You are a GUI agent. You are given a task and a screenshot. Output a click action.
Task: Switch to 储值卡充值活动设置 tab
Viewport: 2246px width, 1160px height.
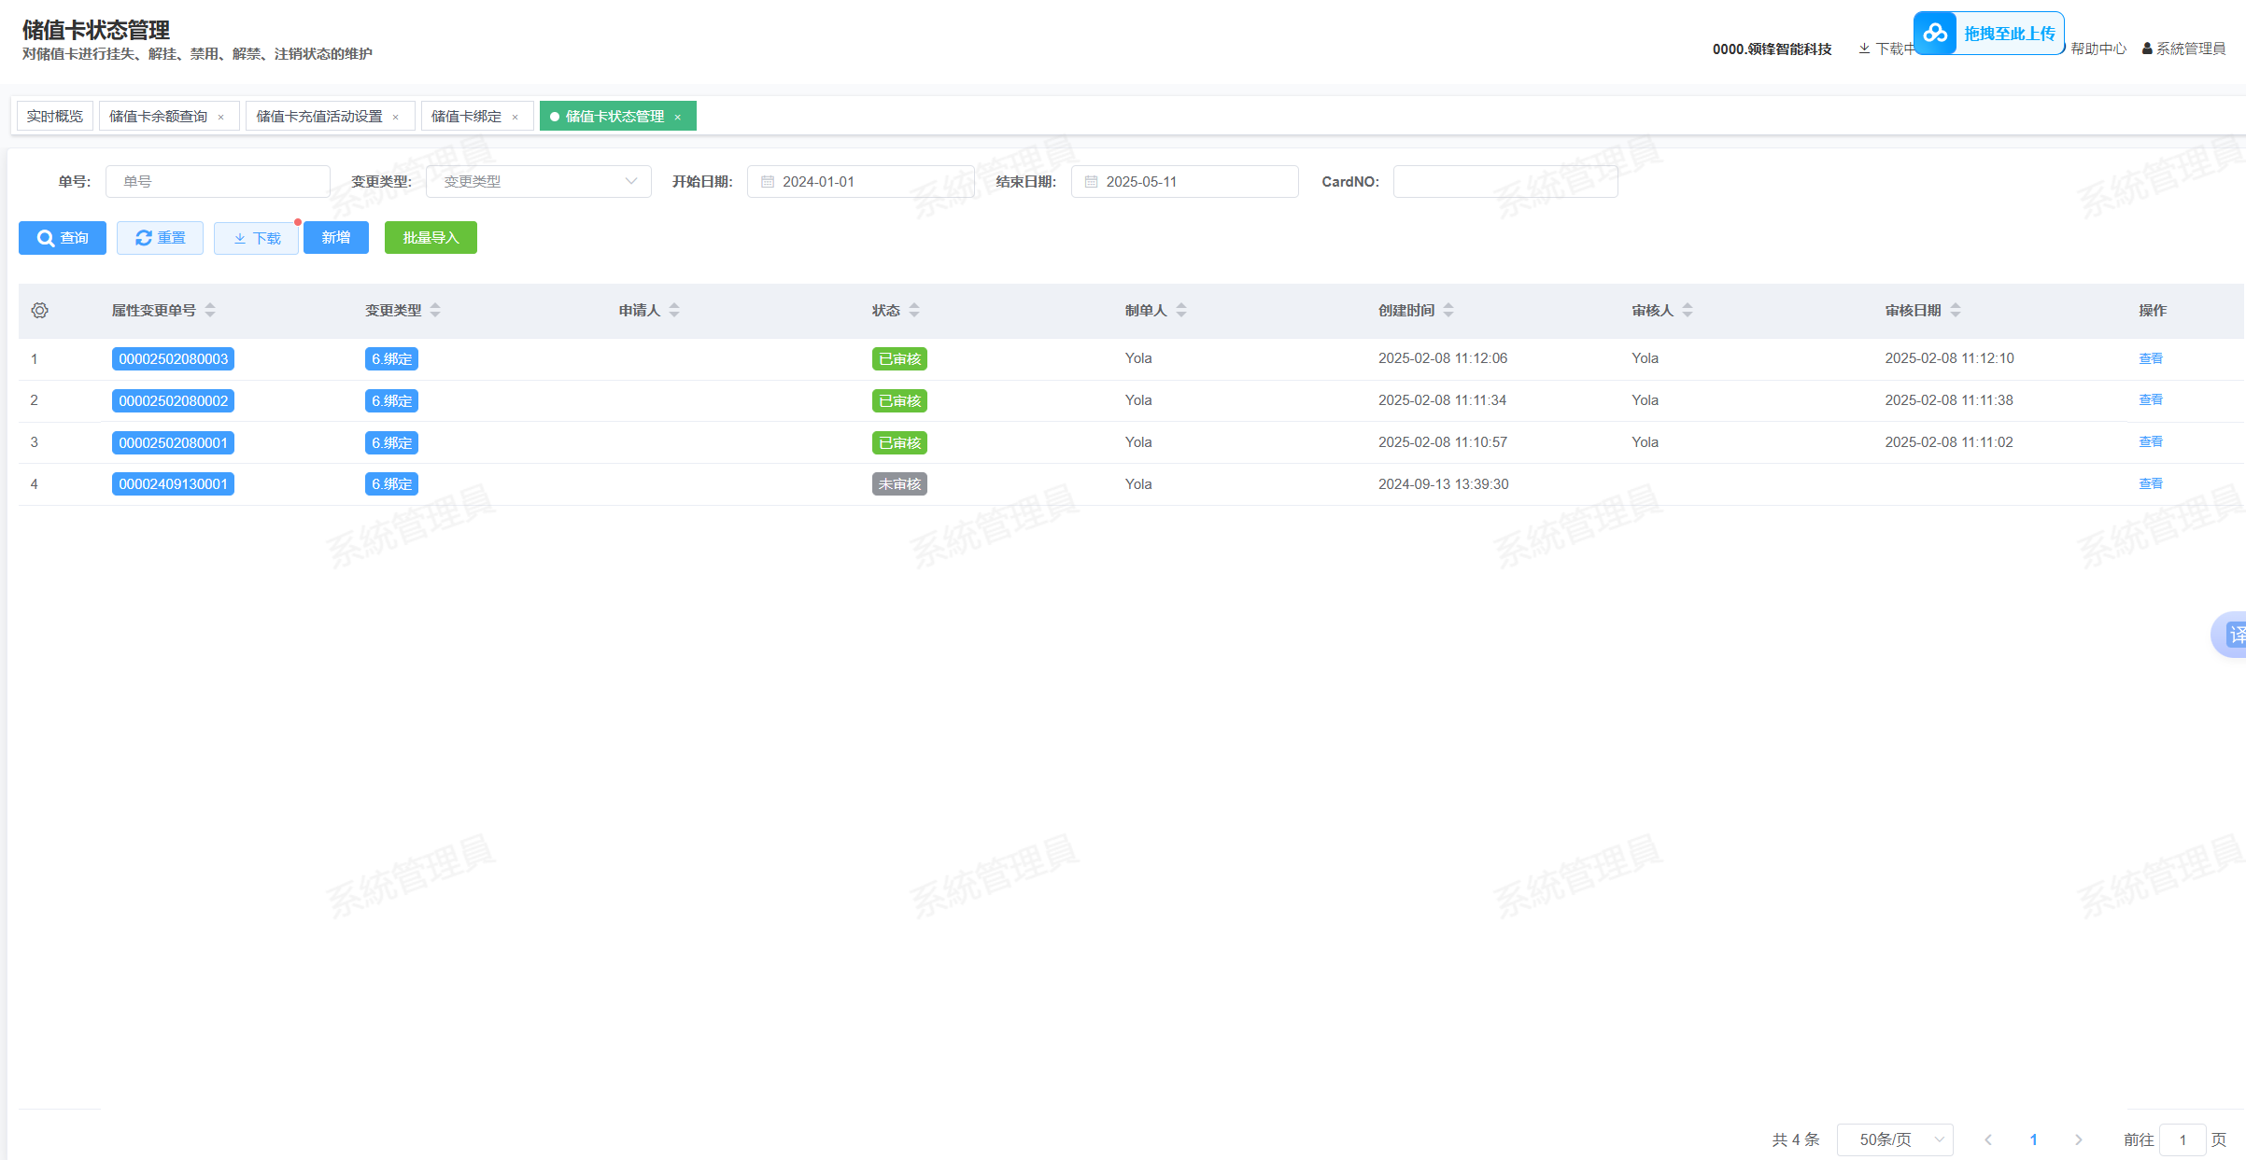[x=319, y=117]
